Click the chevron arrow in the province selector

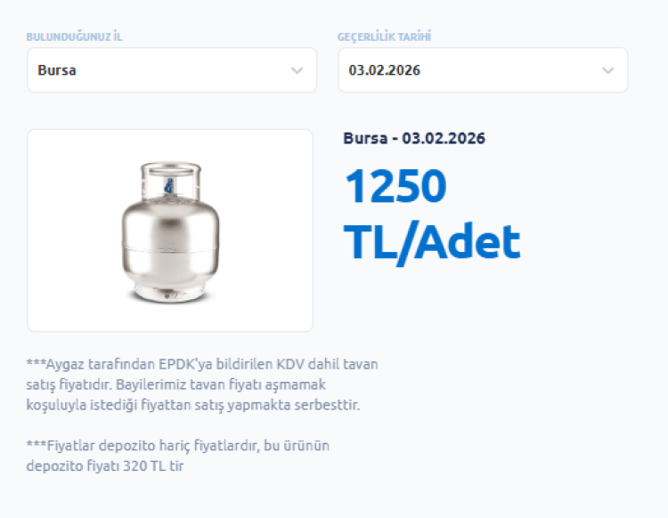pyautogui.click(x=297, y=70)
